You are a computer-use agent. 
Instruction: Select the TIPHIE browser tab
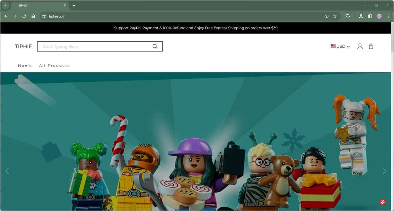pos(40,5)
